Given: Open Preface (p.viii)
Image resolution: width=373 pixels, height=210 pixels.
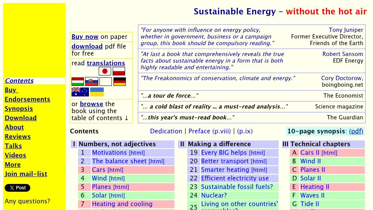Looking at the screenshot, I should [209, 131].
